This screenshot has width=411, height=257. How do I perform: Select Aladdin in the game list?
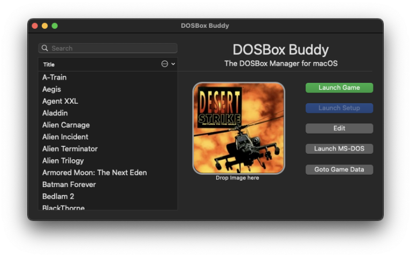(x=108, y=113)
